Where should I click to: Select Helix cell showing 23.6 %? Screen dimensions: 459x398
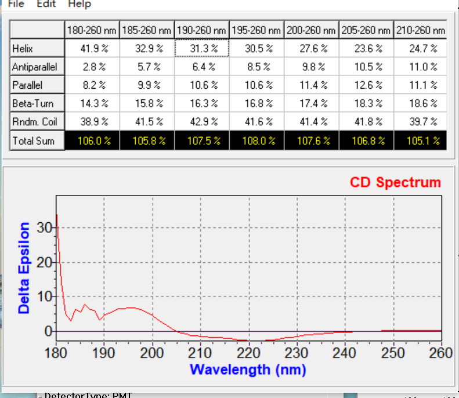(x=366, y=48)
